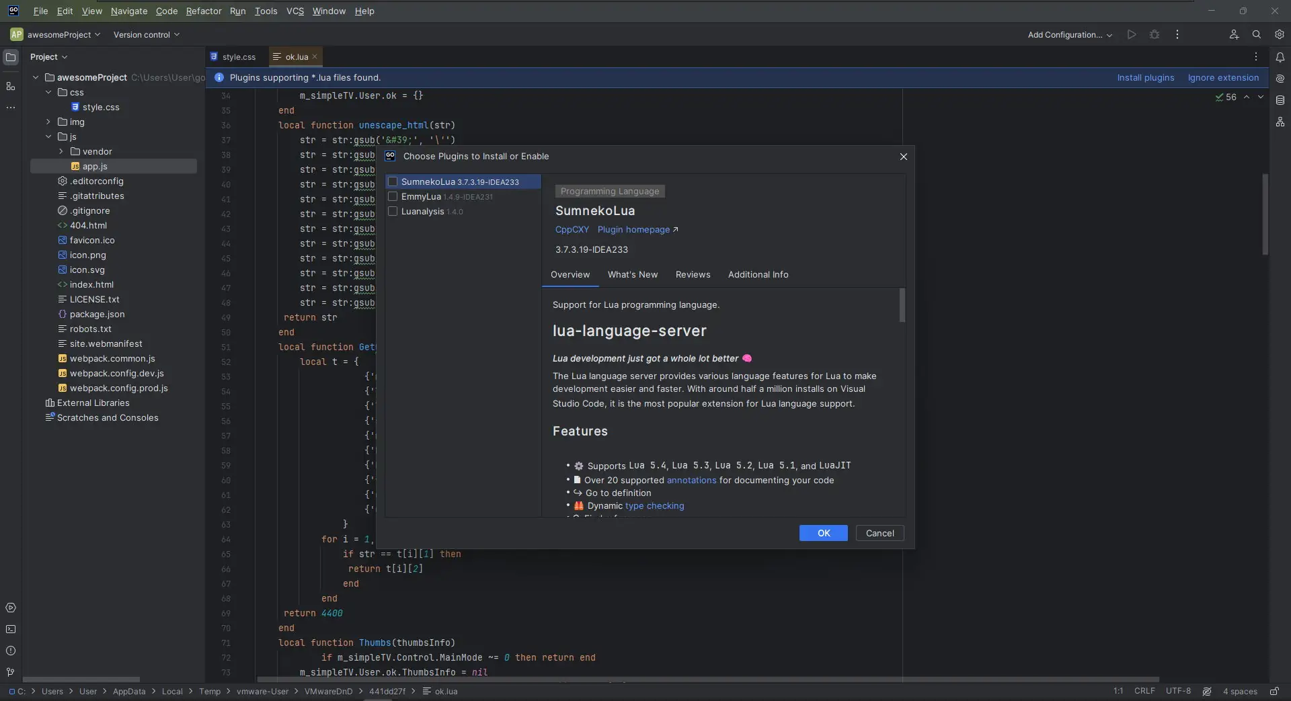Image resolution: width=1291 pixels, height=701 pixels.
Task: Open editor tab options vertical dots
Action: pyautogui.click(x=1255, y=56)
